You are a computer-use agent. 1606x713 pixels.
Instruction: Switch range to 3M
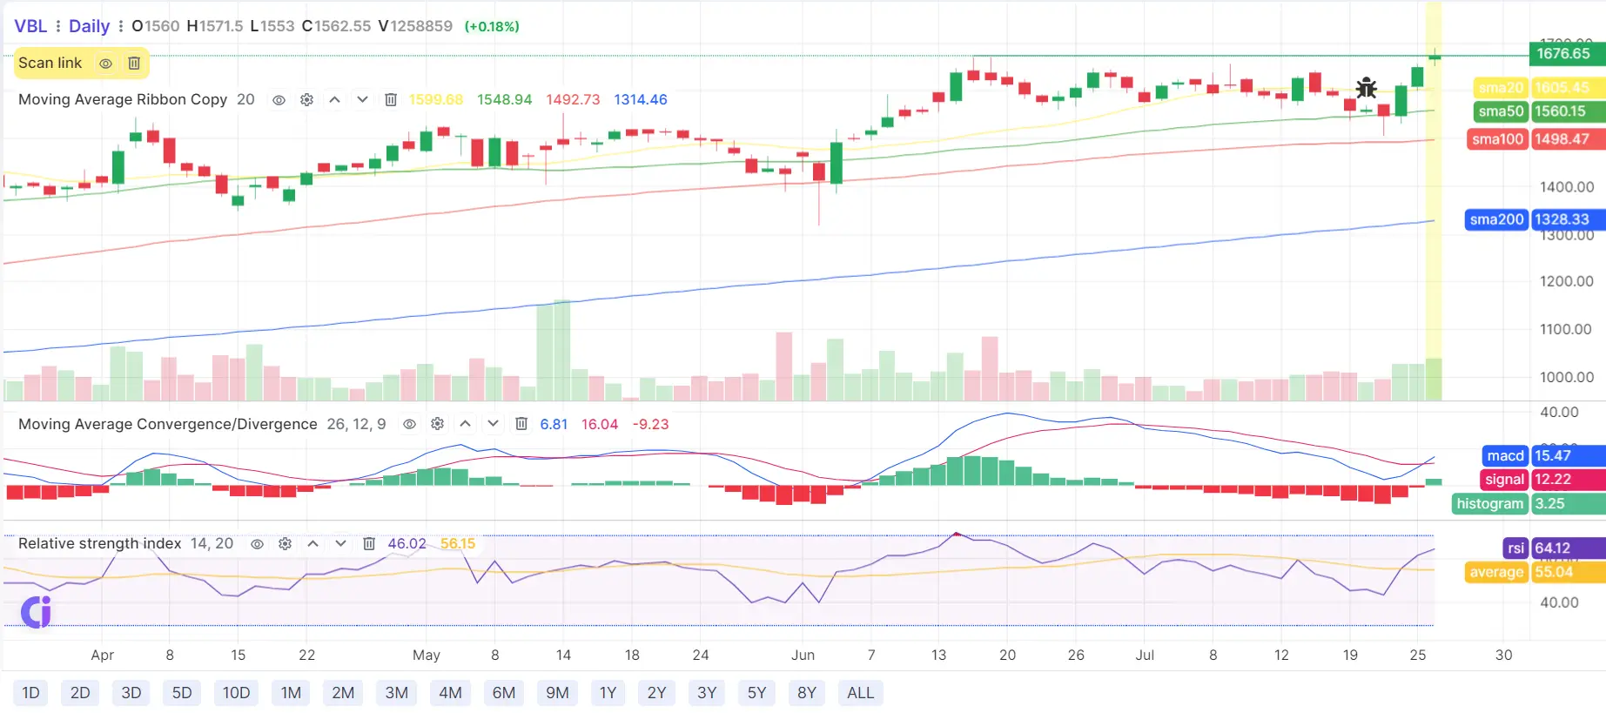point(397,693)
